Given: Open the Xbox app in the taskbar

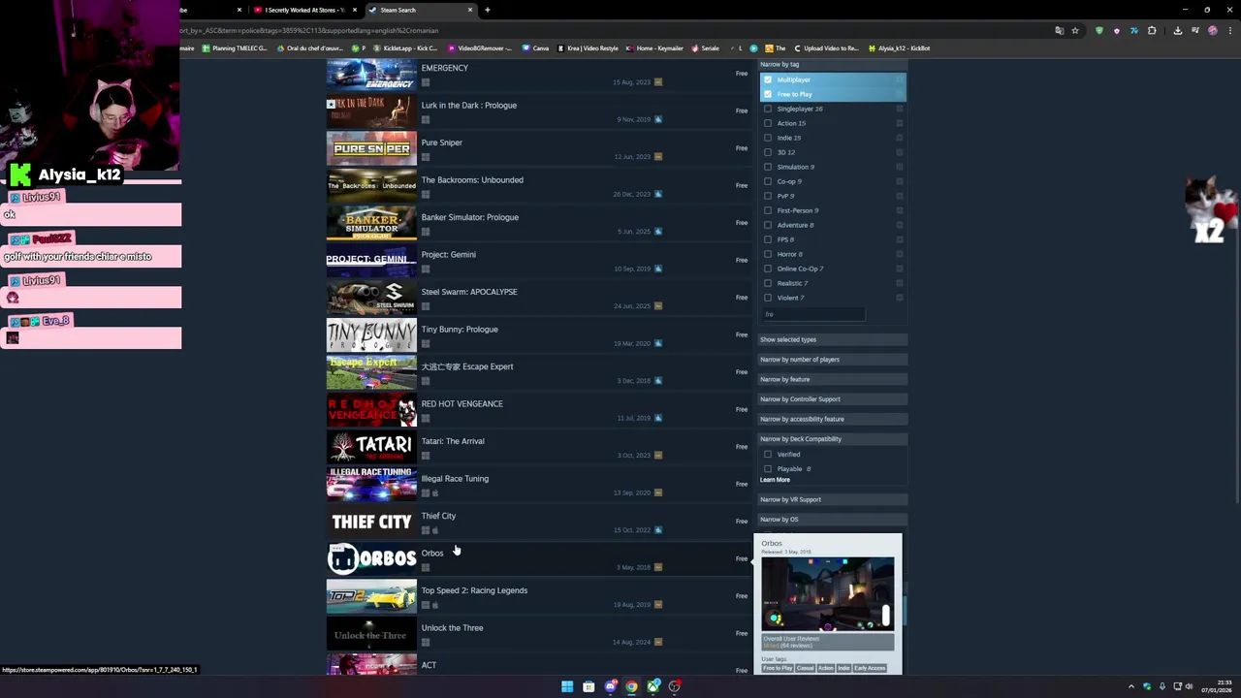Looking at the screenshot, I should click(x=653, y=686).
